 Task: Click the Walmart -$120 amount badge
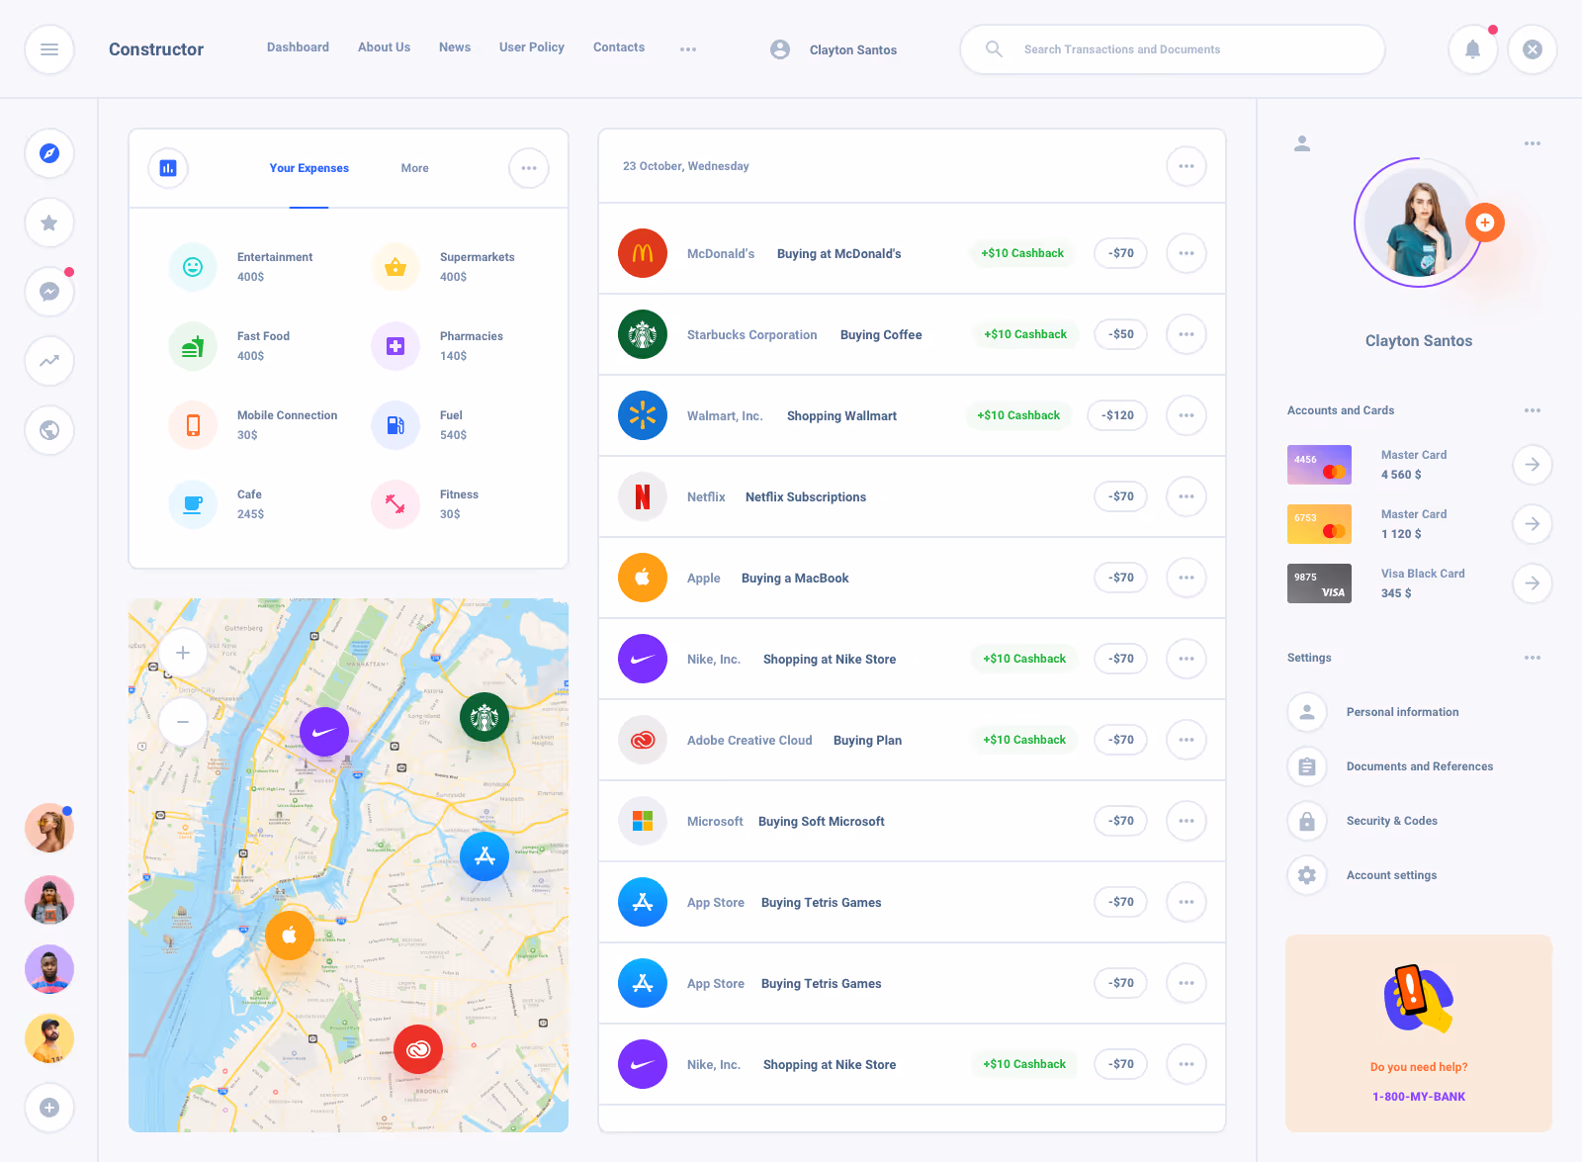tap(1117, 415)
